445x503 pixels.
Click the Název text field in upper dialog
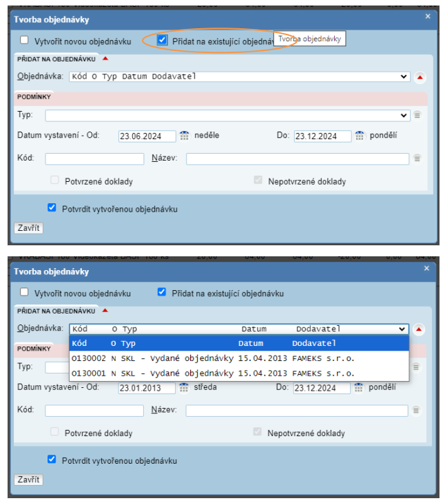297,158
